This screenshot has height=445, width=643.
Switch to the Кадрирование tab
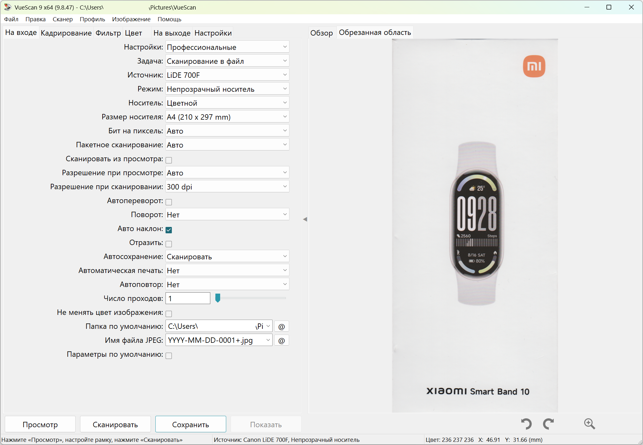(66, 33)
